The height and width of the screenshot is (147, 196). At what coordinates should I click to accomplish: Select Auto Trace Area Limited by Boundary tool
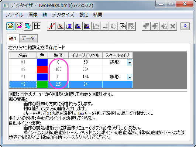click(87, 26)
